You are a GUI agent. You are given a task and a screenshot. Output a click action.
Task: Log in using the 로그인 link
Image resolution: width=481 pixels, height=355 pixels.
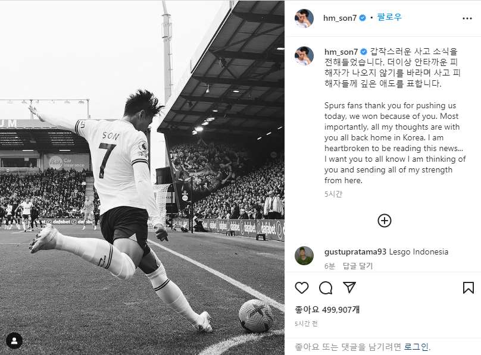416,347
